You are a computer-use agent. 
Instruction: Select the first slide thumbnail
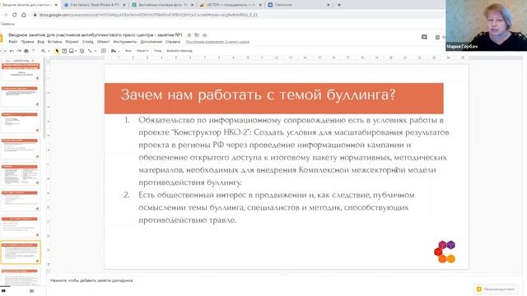click(21, 70)
